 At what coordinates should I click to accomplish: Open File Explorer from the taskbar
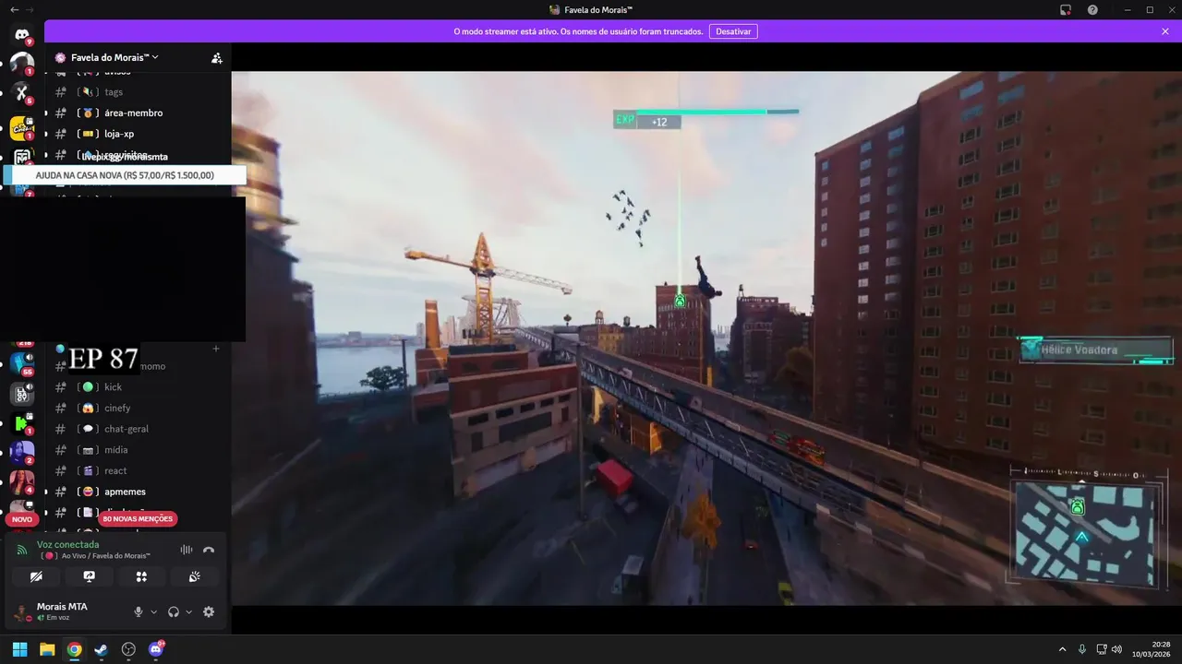[47, 649]
